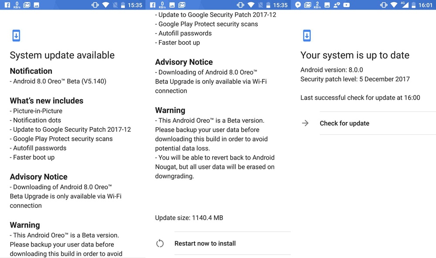The image size is (436, 258).
Task: Tap the update icon above Your system is up to date
Action: 307,36
